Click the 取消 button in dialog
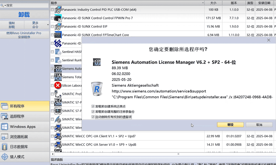This screenshot has width=276, height=165. pos(259,125)
